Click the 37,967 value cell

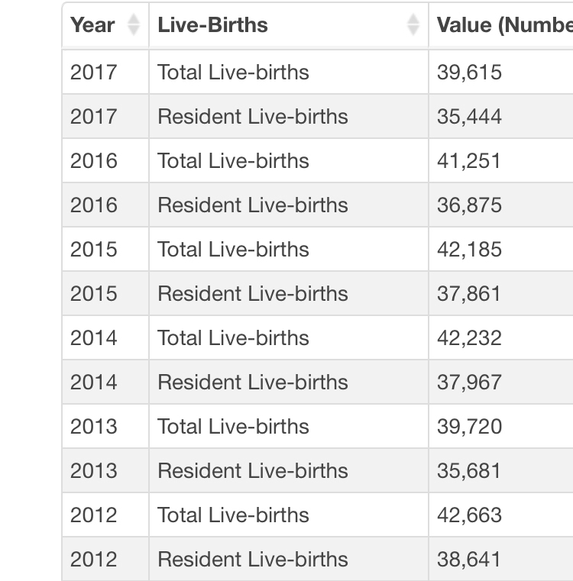[x=469, y=382]
